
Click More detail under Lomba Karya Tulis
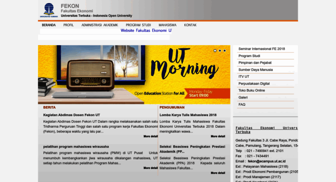tap(218, 136)
